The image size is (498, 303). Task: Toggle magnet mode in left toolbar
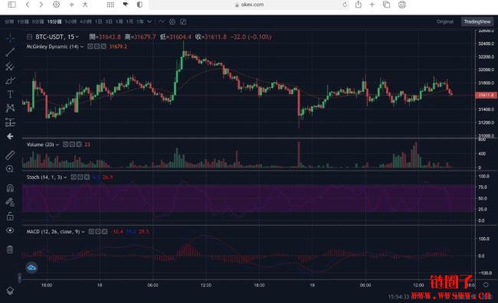click(x=10, y=187)
